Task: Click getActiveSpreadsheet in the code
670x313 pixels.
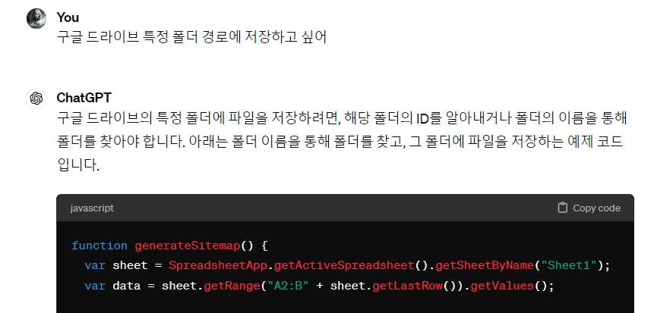Action: pyautogui.click(x=344, y=265)
